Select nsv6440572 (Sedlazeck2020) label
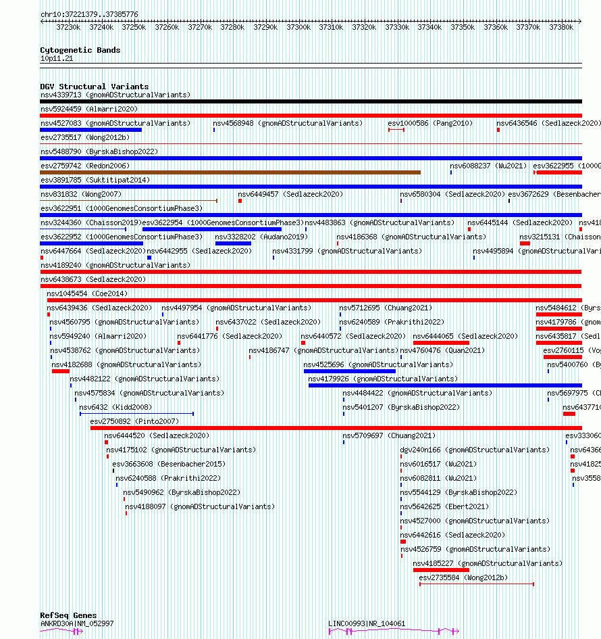Image resolution: width=601 pixels, height=639 pixels. (353, 336)
